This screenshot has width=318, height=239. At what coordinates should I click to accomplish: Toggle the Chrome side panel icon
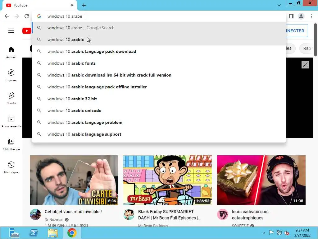click(291, 16)
